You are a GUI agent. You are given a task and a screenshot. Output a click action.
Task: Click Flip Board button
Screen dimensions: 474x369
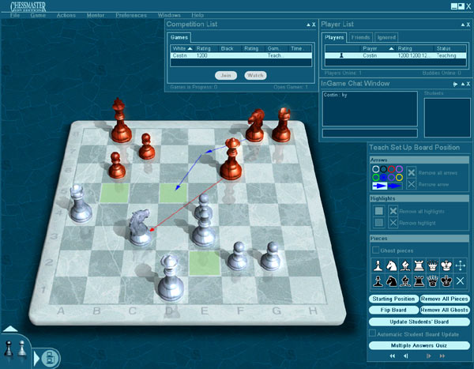pyautogui.click(x=393, y=310)
